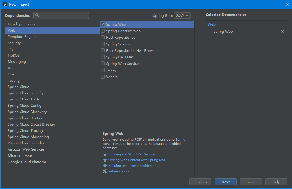Click the IntelliJ logo in the title bar
The height and width of the screenshot is (189, 292).
[5, 4]
